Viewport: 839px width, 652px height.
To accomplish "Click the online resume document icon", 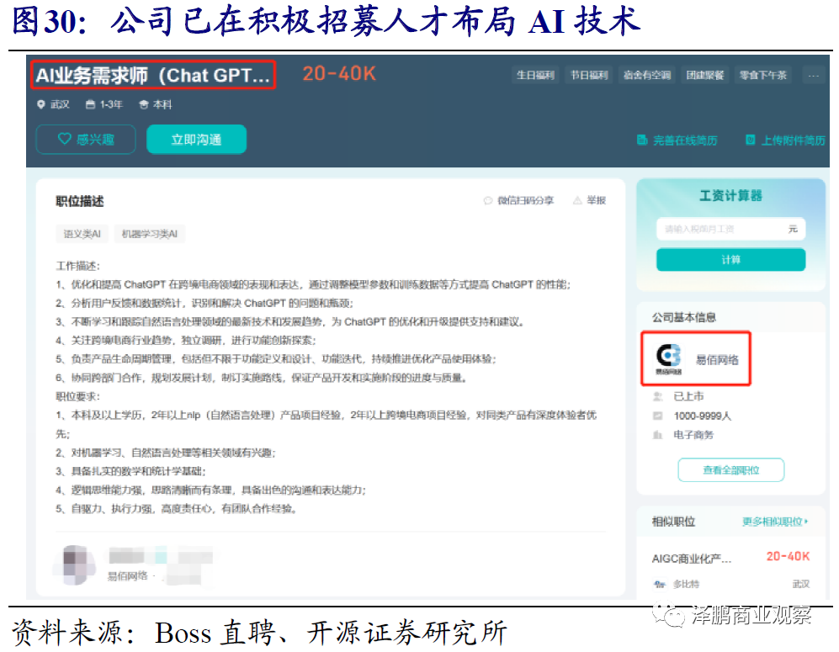I will [x=642, y=140].
